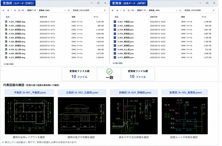Click 変換後_JWW breadcrumb segment
The image size is (222, 146).
coord(154,10)
